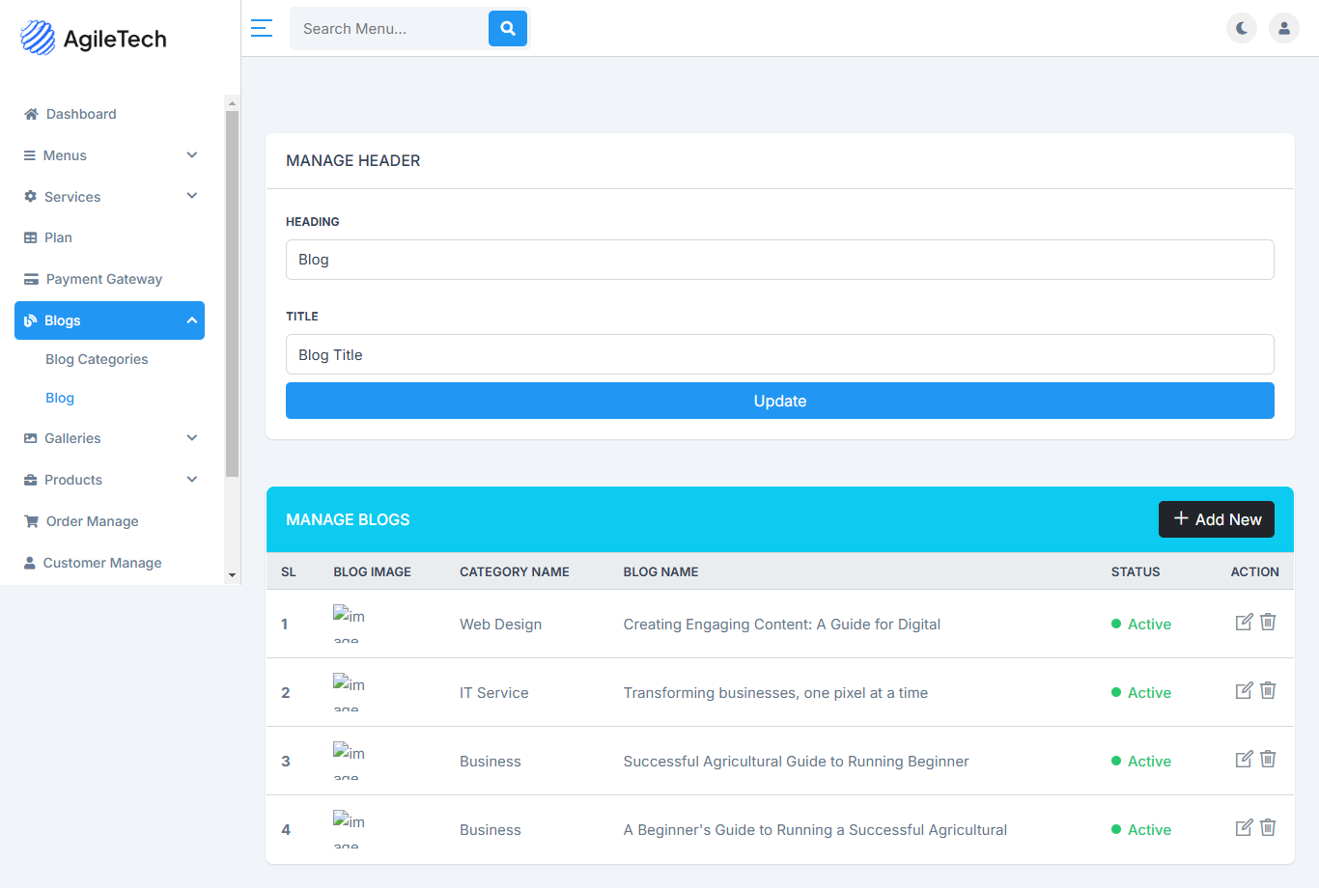Click the Products briefcase icon
This screenshot has height=889, width=1319.
(30, 480)
